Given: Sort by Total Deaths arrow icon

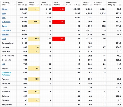Looking at the screenshot, I should (50, 5).
